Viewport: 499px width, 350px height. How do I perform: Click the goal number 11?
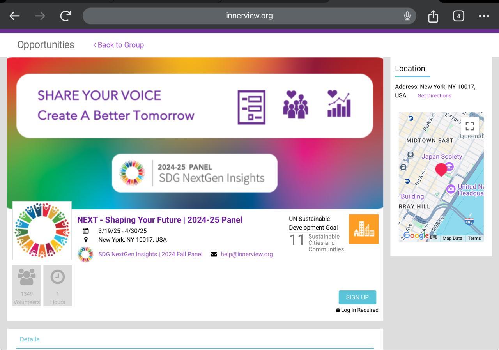tap(297, 240)
